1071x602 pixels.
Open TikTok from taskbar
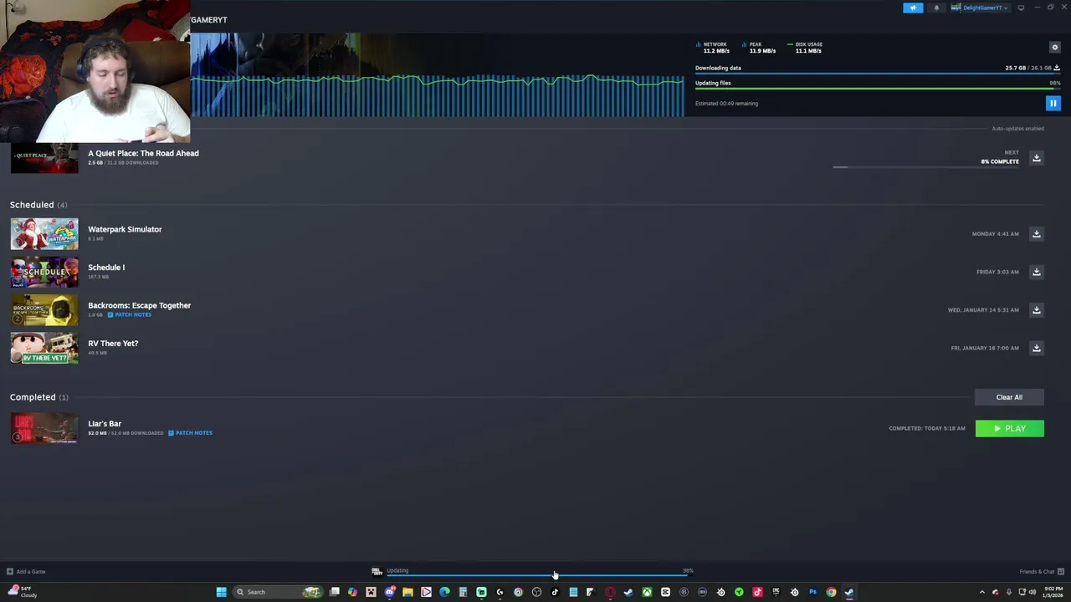[555, 592]
